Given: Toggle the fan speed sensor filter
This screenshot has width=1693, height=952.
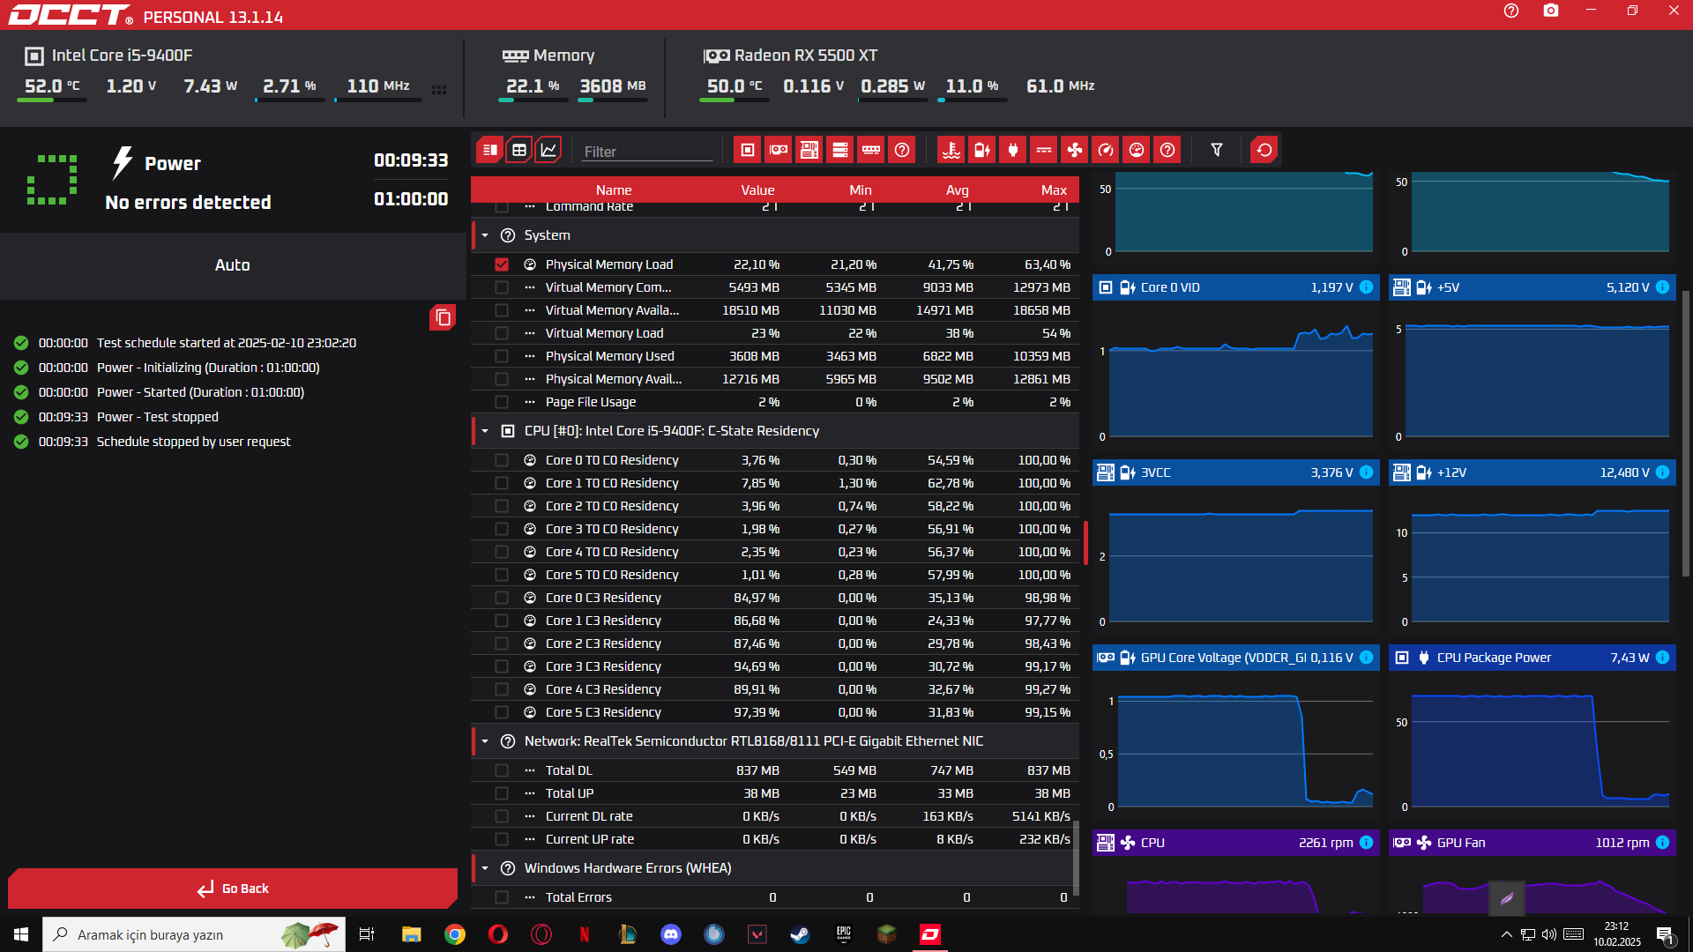Looking at the screenshot, I should tap(1074, 150).
